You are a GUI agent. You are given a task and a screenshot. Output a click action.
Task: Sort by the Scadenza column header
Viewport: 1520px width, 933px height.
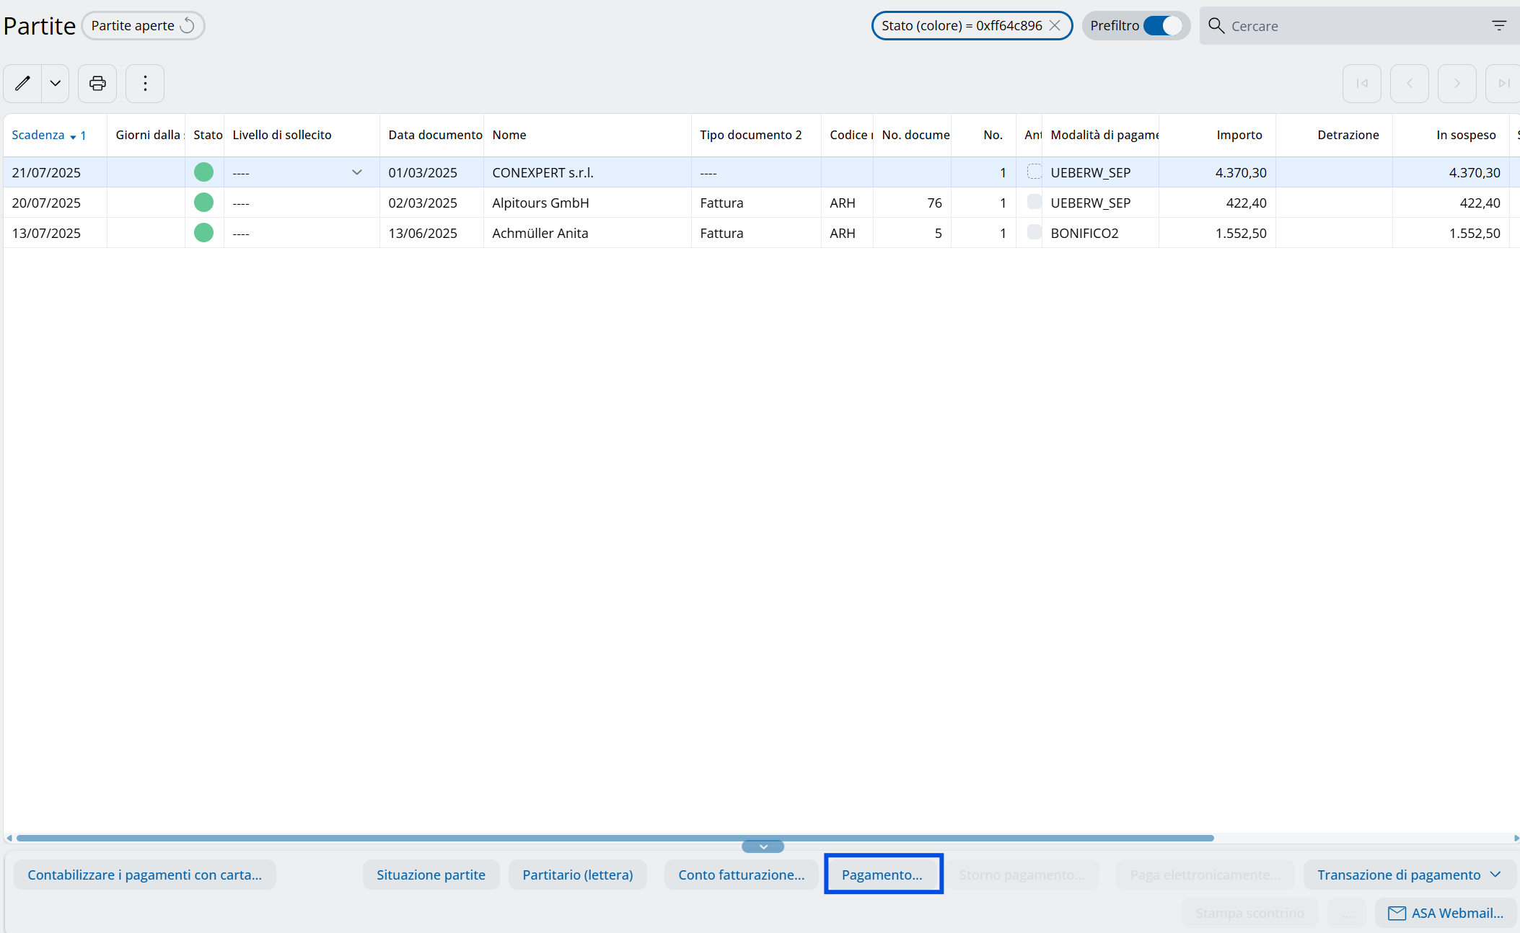point(39,135)
